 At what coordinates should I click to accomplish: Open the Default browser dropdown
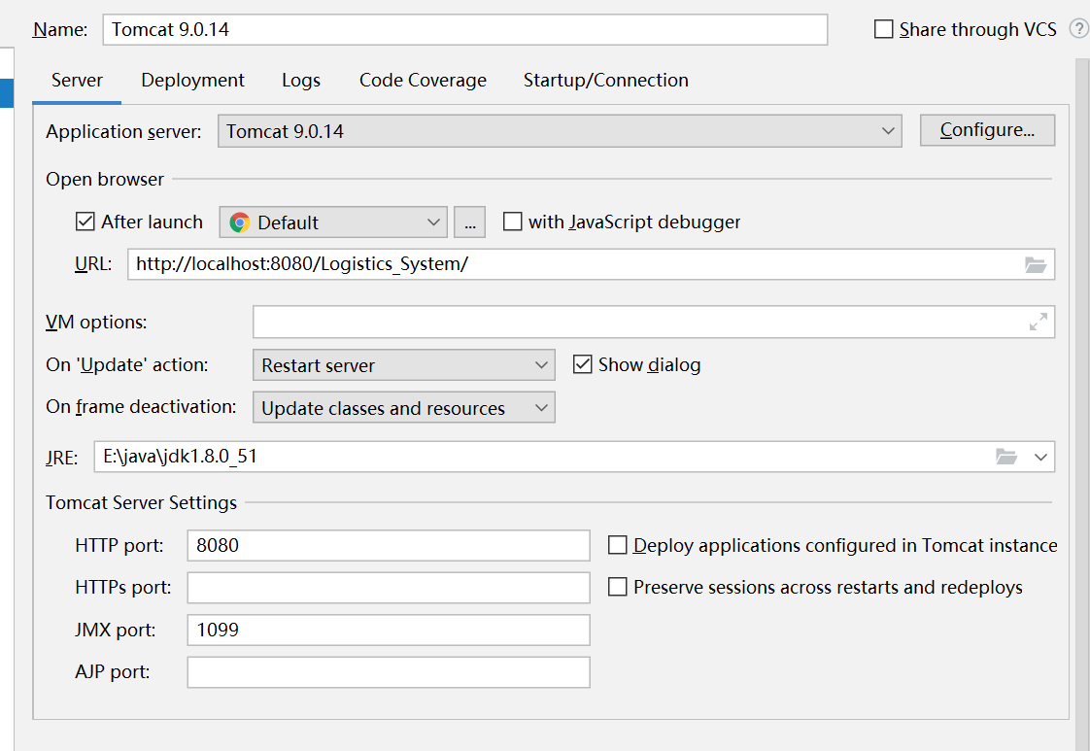(333, 222)
